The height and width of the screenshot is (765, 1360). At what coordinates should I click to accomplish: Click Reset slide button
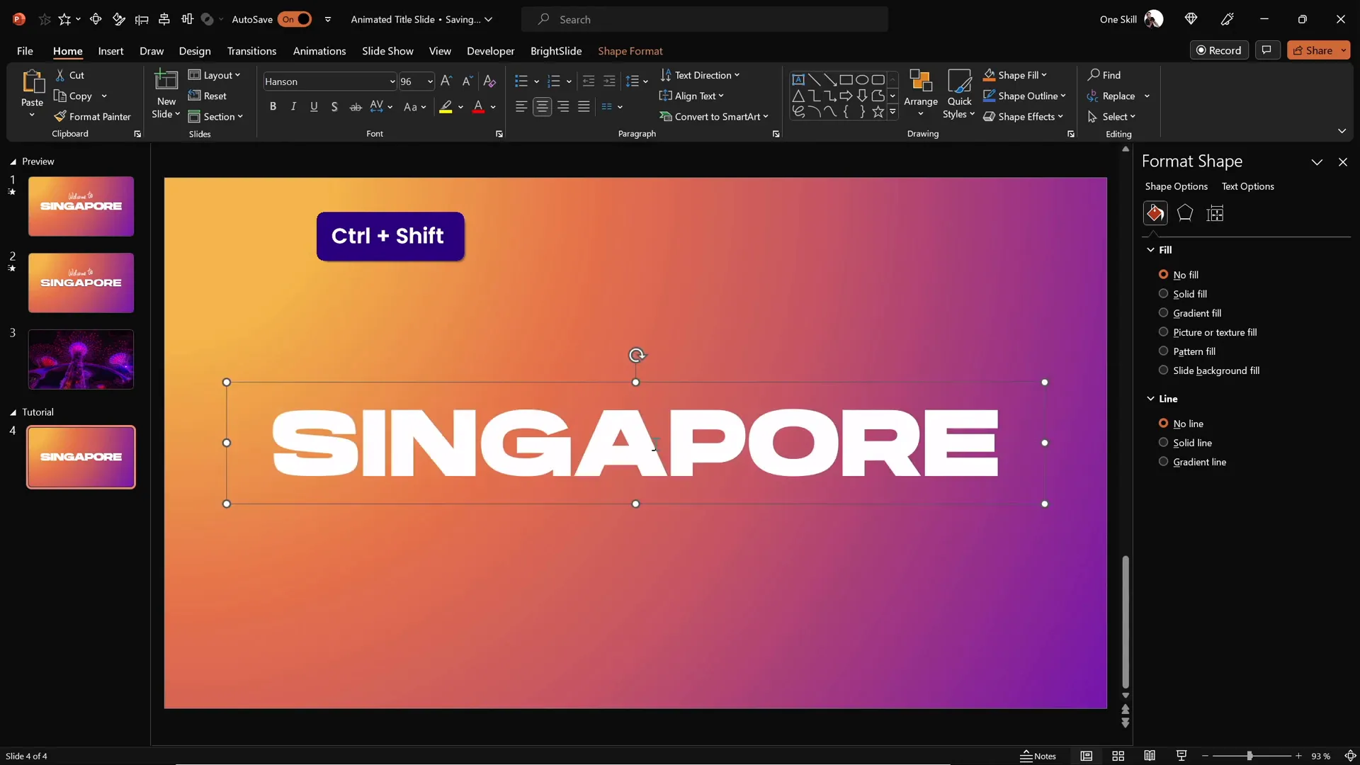[208, 96]
